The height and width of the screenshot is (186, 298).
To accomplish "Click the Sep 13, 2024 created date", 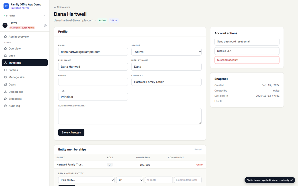I will [x=271, y=85].
